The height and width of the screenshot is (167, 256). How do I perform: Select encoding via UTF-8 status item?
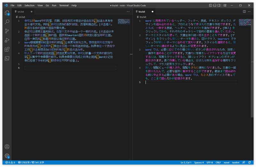(x=210, y=163)
